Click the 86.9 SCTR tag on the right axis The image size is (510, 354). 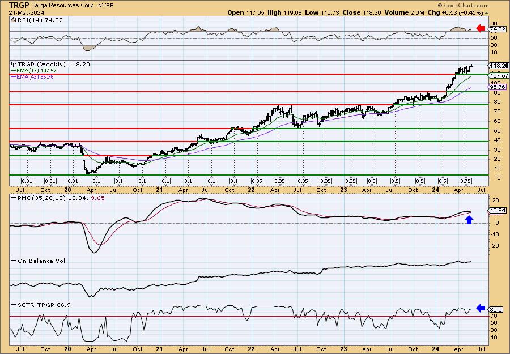(496, 309)
